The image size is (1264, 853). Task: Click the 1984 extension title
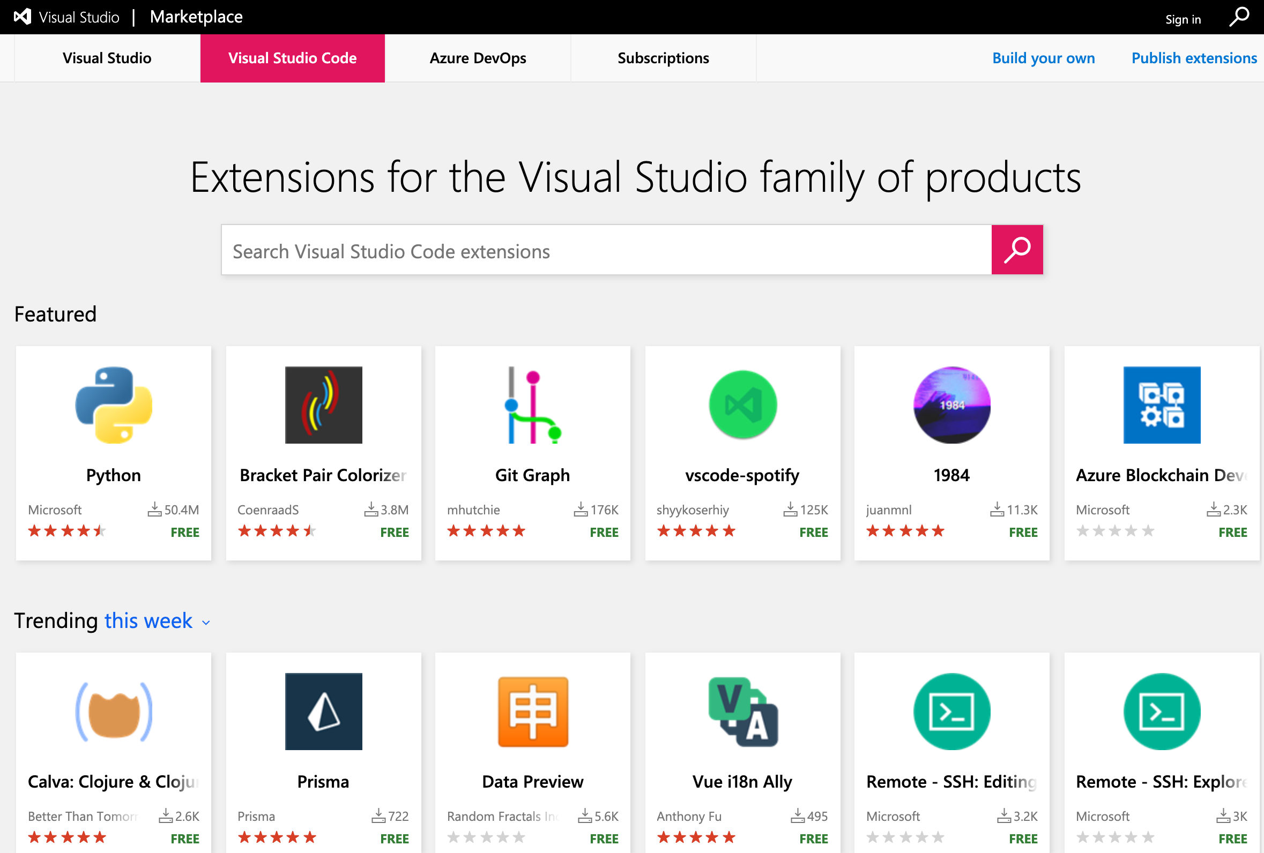coord(952,475)
